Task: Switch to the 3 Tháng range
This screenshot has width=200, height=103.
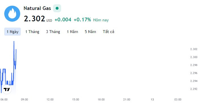Action: tap(53, 32)
